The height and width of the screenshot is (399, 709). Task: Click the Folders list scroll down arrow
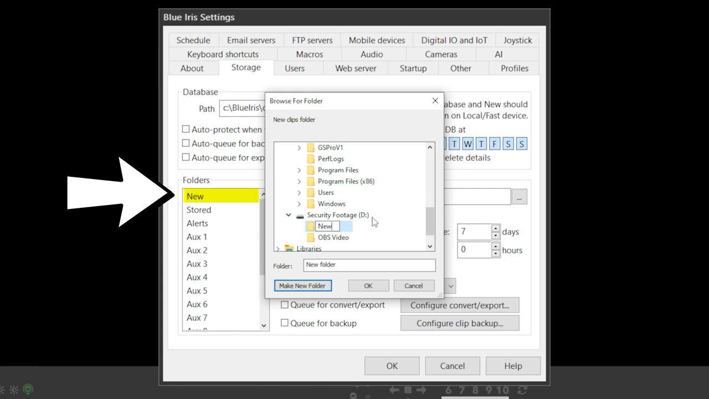(x=264, y=325)
